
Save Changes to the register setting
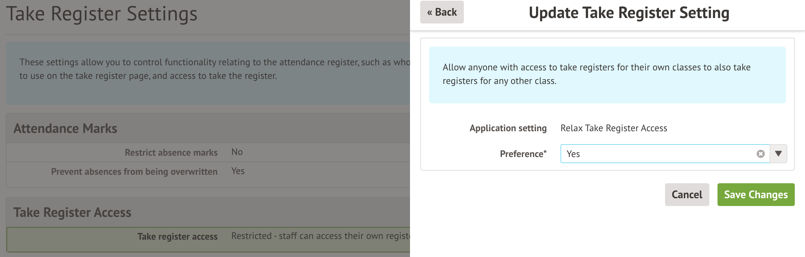pyautogui.click(x=756, y=194)
